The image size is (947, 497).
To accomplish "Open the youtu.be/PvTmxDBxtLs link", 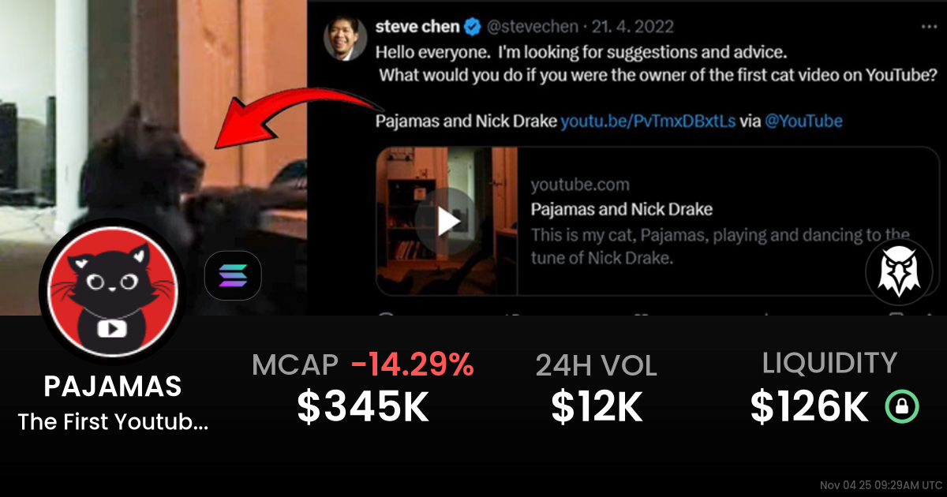I will pyautogui.click(x=648, y=121).
